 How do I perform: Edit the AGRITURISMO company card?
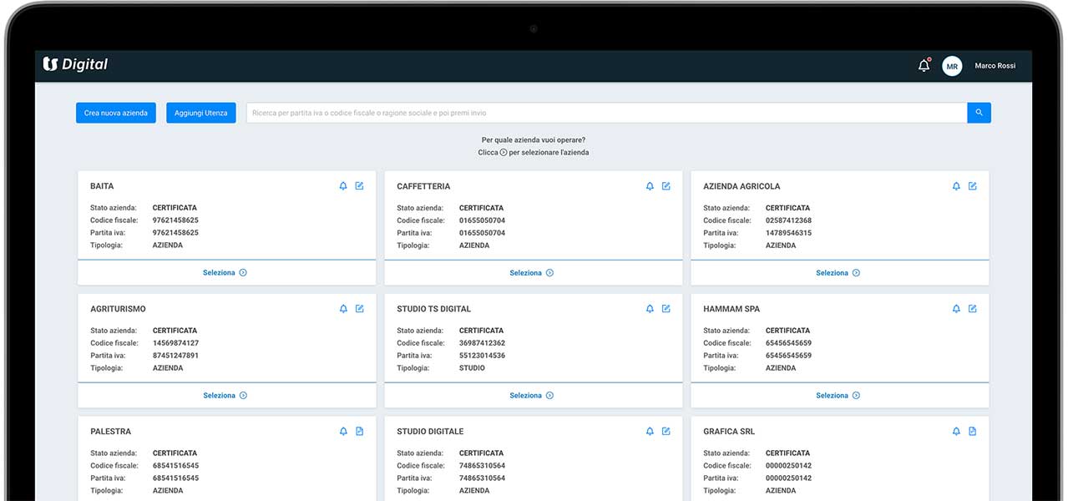pos(360,309)
